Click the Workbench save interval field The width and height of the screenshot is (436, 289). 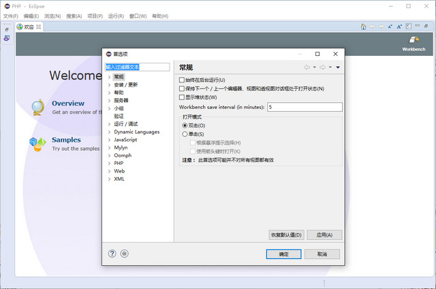coord(304,107)
